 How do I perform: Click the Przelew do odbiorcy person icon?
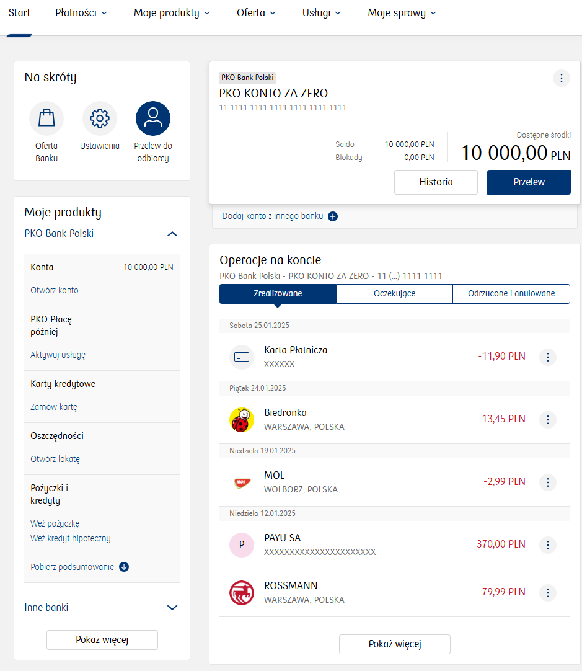(x=153, y=118)
